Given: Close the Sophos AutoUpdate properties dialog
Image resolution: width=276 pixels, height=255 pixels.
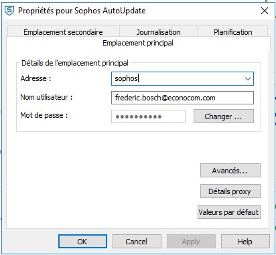Looking at the screenshot, I should pos(265,11).
